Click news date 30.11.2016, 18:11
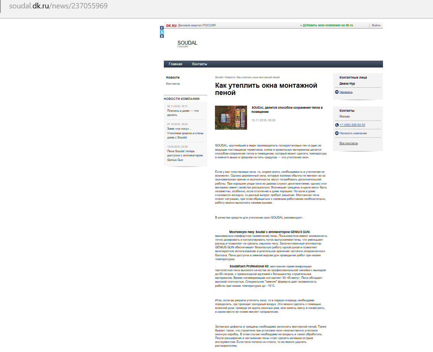The image size is (433, 352). click(x=177, y=106)
